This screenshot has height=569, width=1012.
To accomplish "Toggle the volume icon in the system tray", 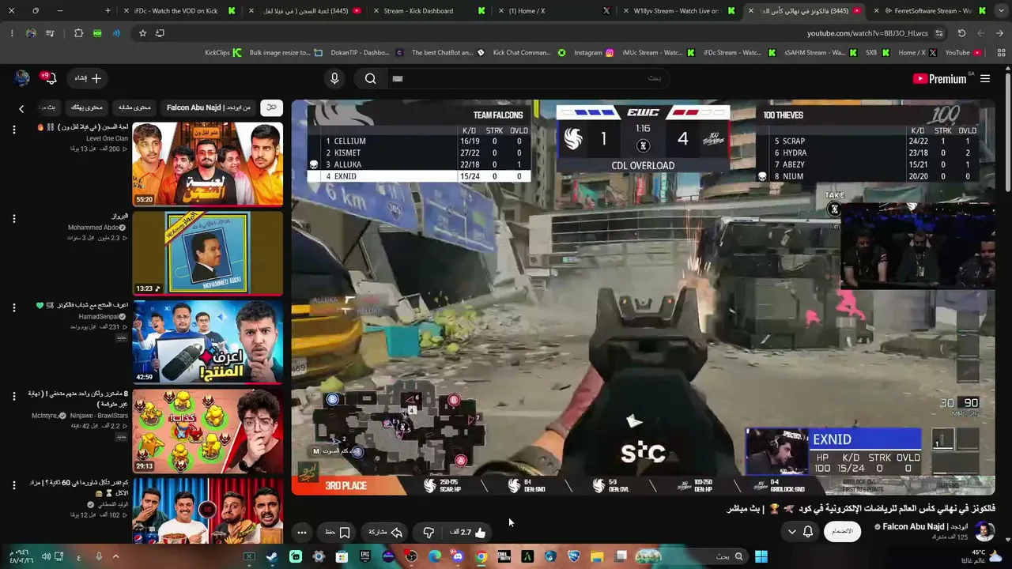I will tap(46, 556).
